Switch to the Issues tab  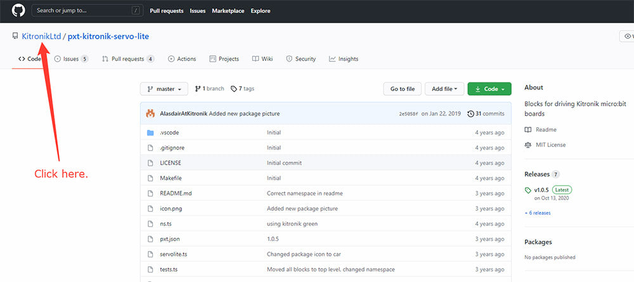[71, 59]
